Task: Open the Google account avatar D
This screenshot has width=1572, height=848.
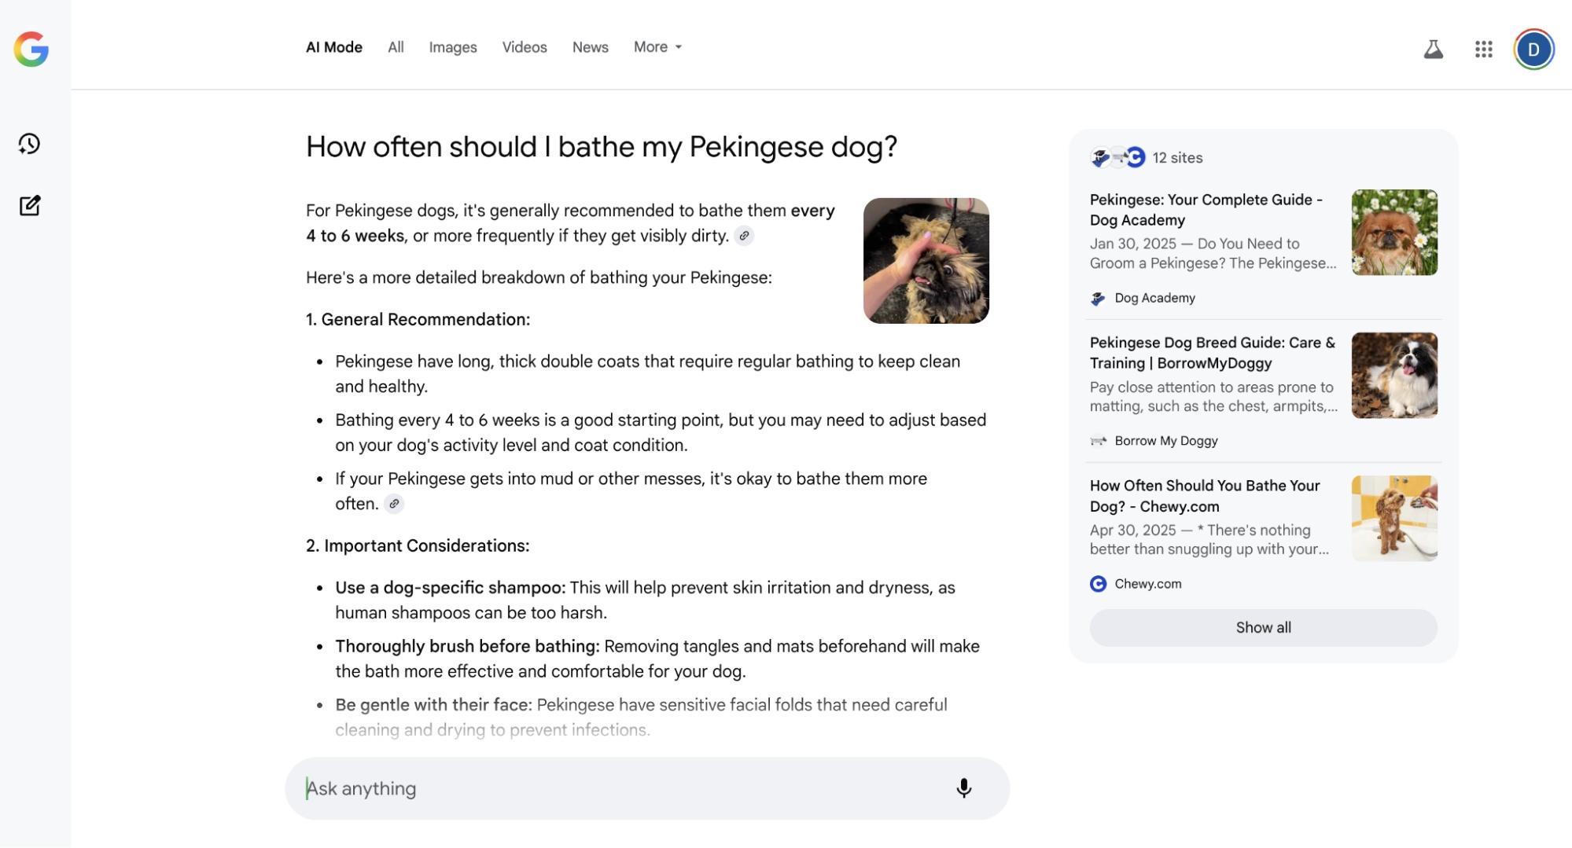Action: point(1533,50)
